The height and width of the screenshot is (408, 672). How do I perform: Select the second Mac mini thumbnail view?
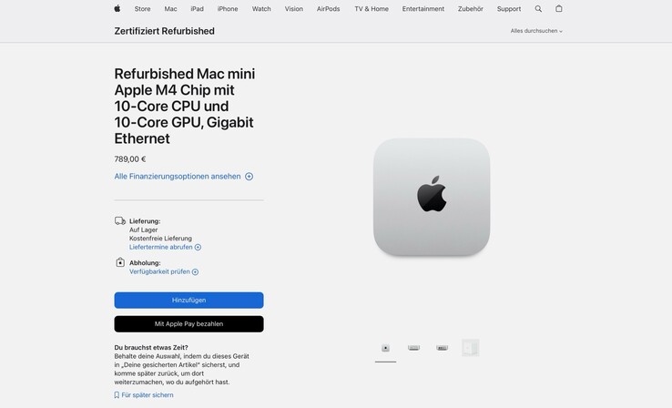click(x=413, y=348)
